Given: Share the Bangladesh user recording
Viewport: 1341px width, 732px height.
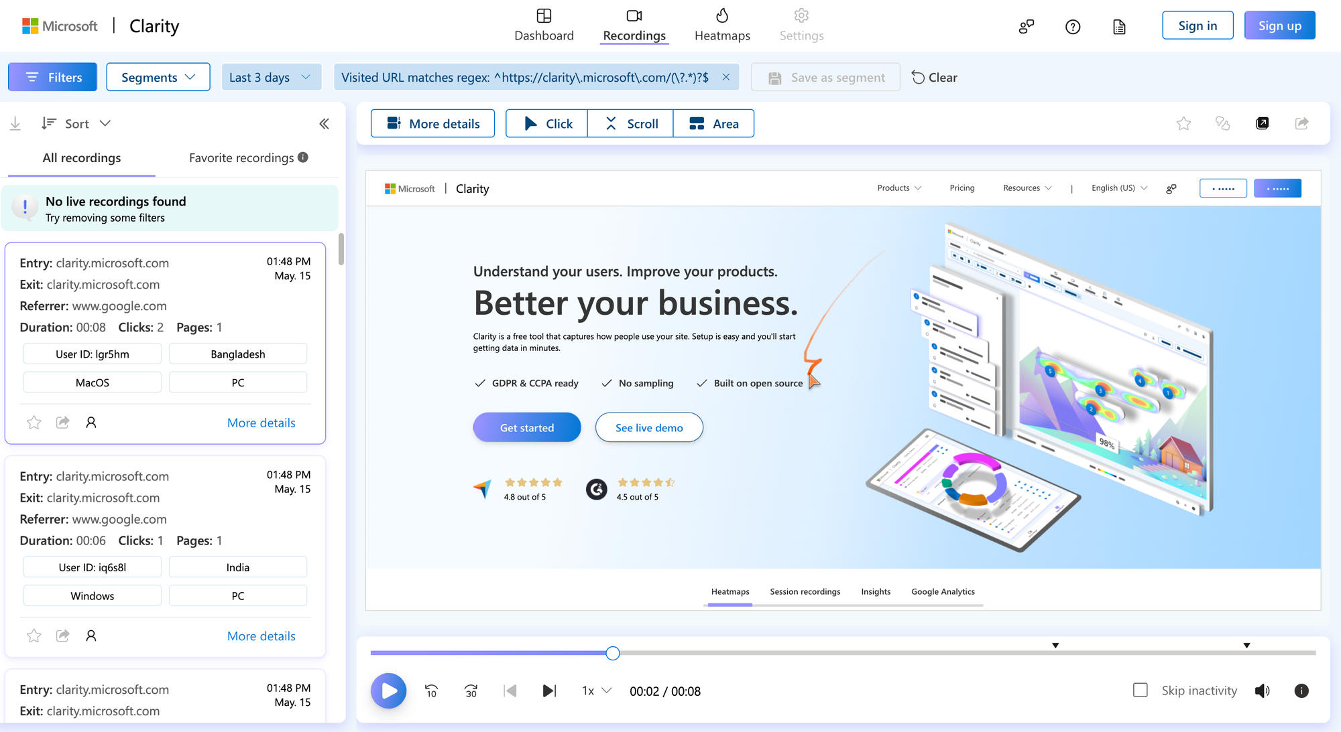Looking at the screenshot, I should pos(62,422).
